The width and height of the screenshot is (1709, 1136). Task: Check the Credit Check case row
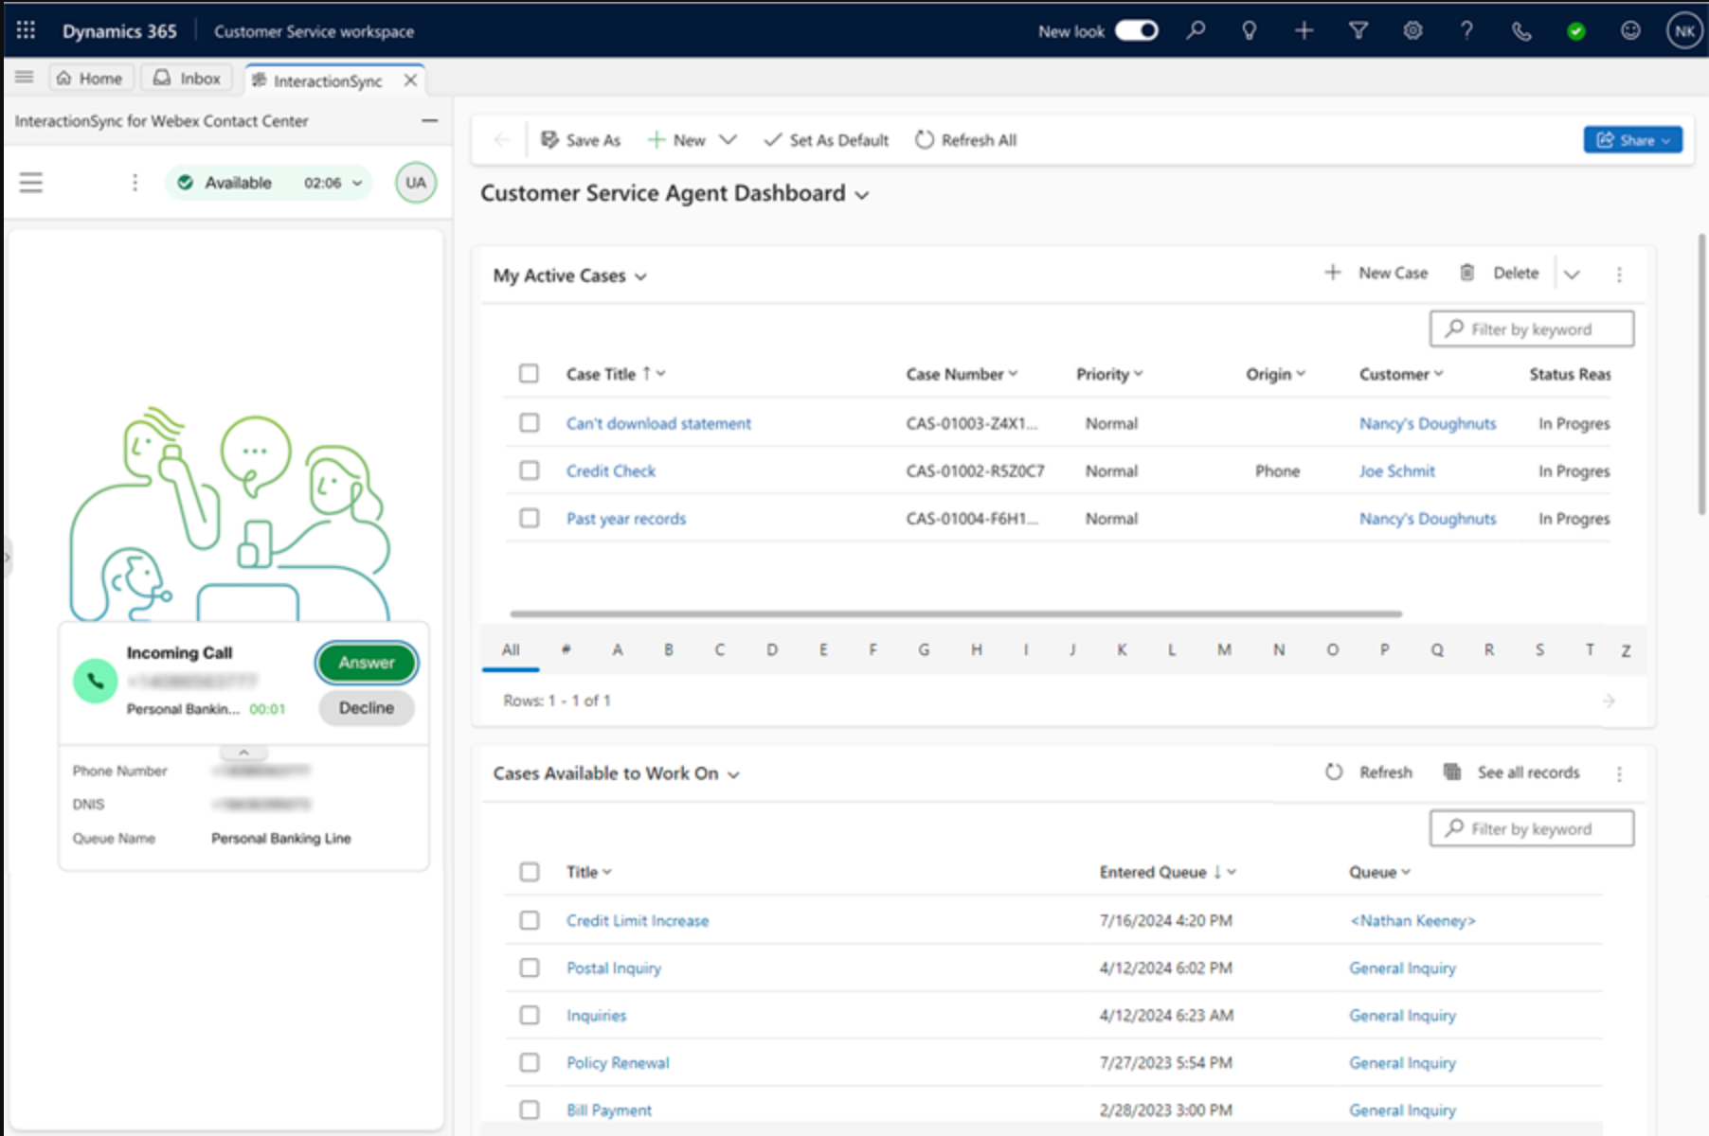[x=529, y=470]
